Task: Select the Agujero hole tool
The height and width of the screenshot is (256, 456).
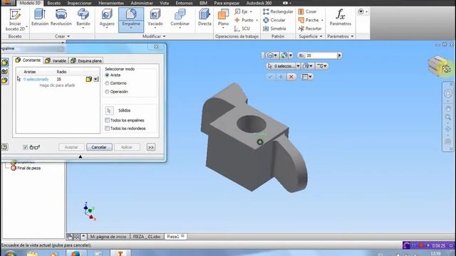Action: tap(107, 18)
